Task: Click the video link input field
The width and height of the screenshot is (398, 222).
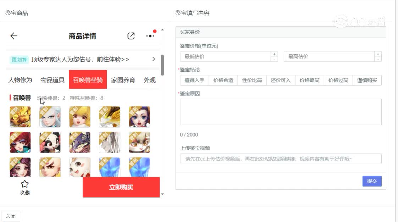Action: (x=280, y=159)
